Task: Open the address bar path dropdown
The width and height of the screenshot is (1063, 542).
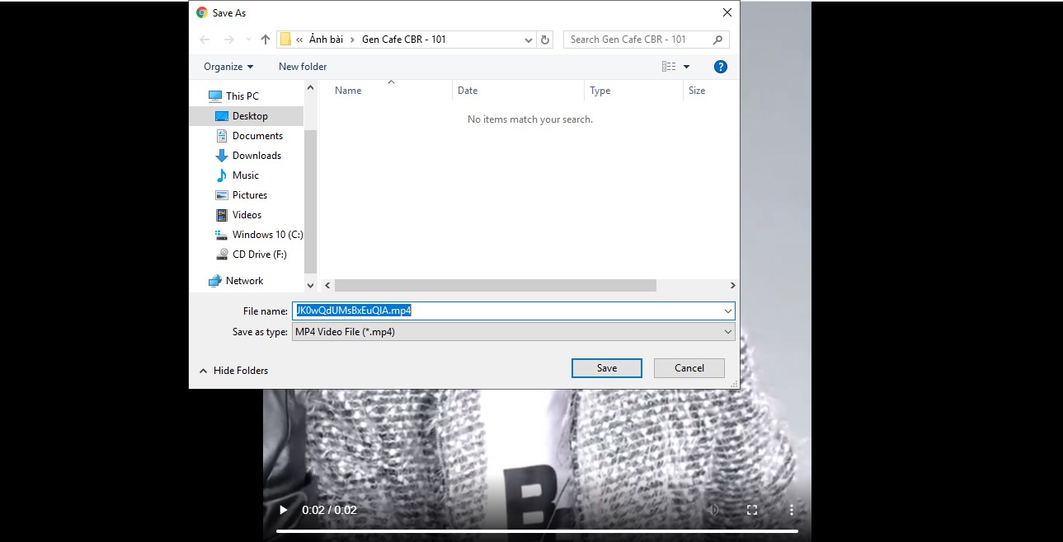Action: (x=528, y=39)
